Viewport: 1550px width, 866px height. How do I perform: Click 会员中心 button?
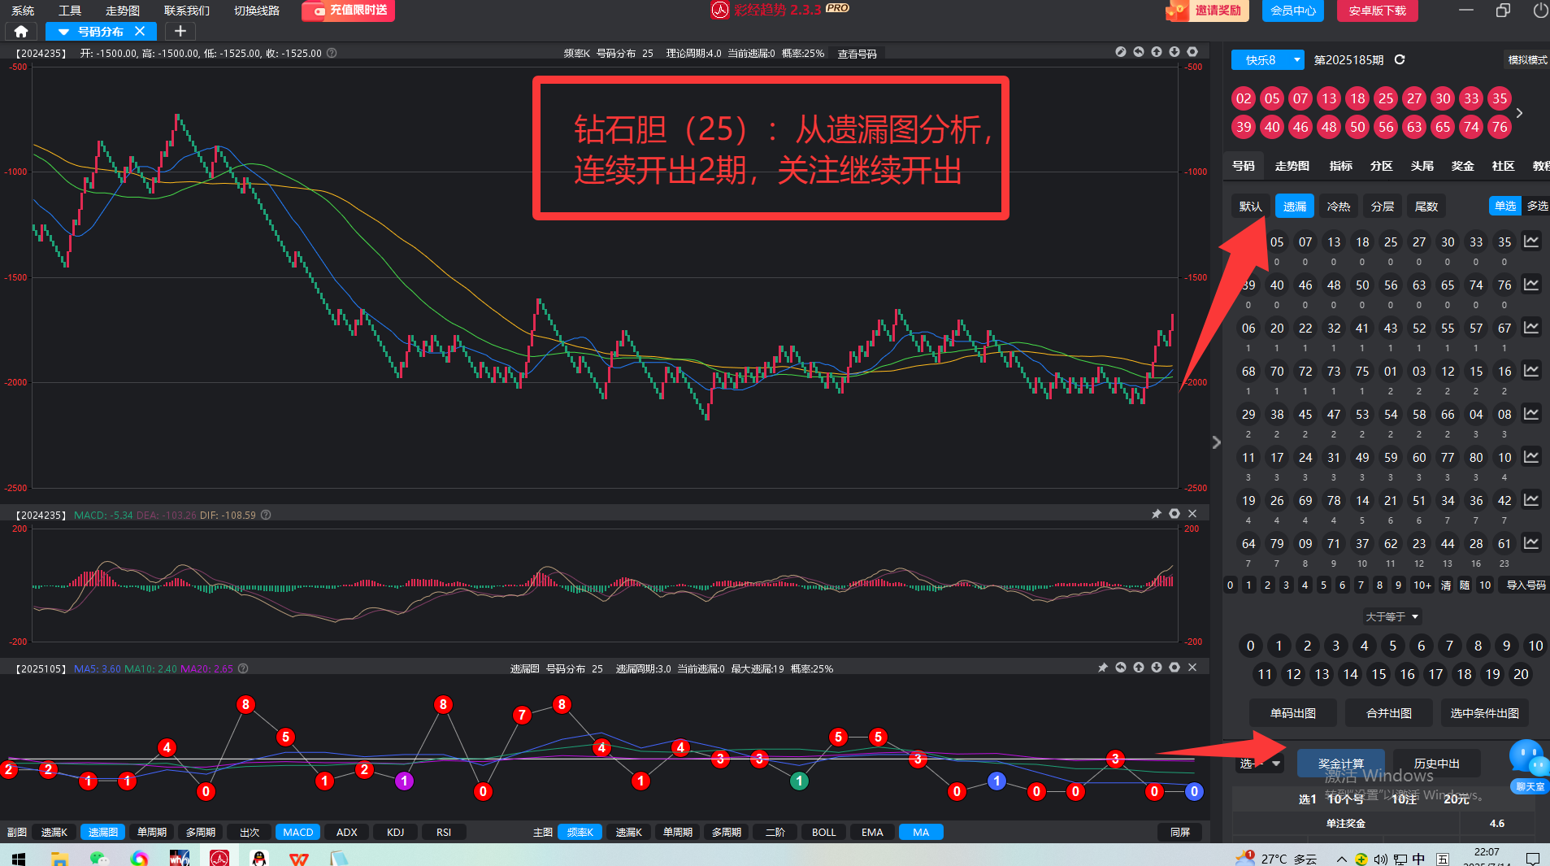(1292, 11)
